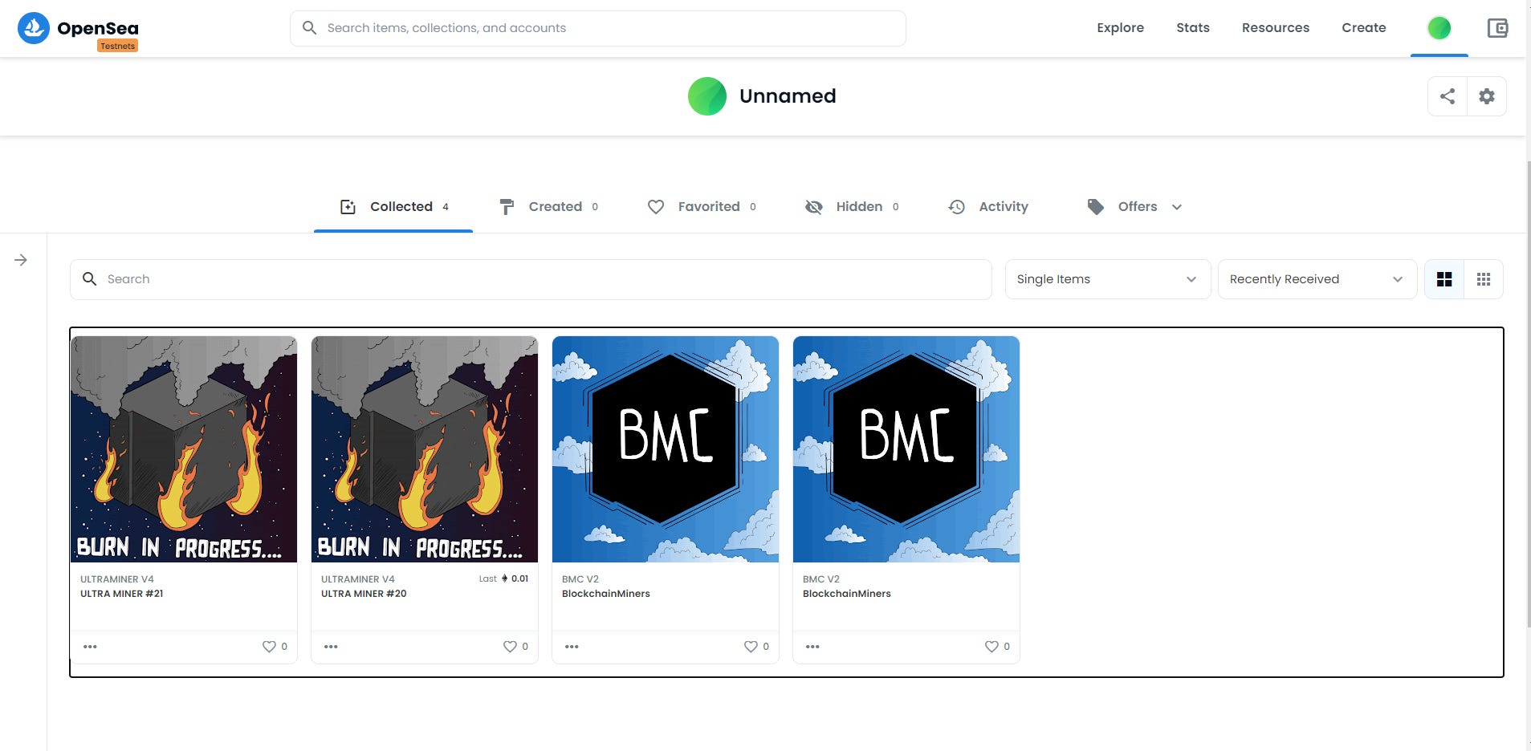Open the Single Items dropdown
1531x751 pixels.
1108,279
